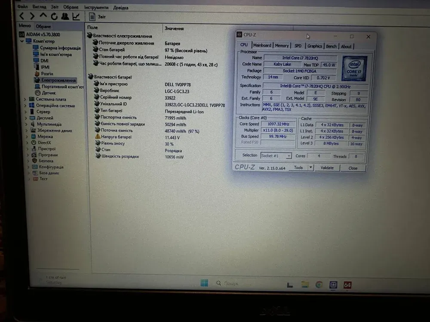This screenshot has height=322, width=430.
Task: Open Google Chrome from the taskbar
Action: click(x=319, y=284)
